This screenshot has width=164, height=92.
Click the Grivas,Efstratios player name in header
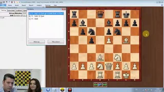click(x=15, y=13)
